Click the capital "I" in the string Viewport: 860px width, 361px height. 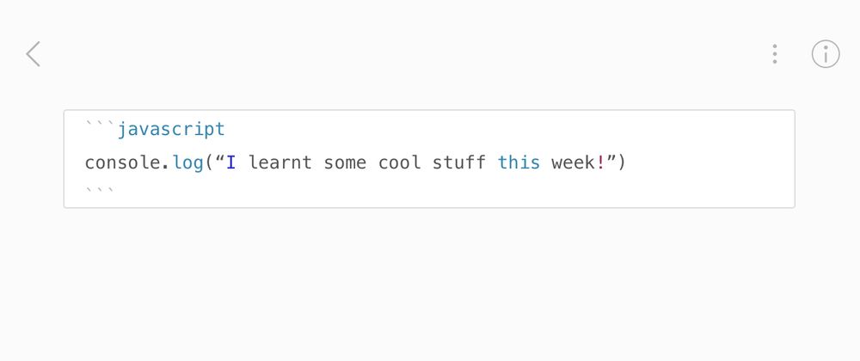(x=231, y=162)
